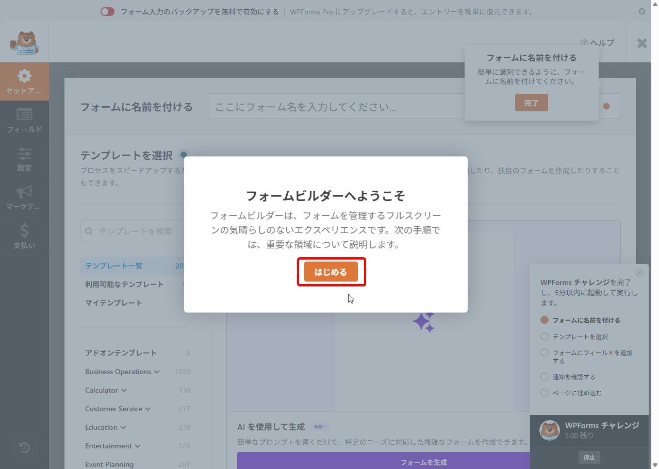Click the form name input field
Screen dimensions: 659x469
[x=335, y=107]
